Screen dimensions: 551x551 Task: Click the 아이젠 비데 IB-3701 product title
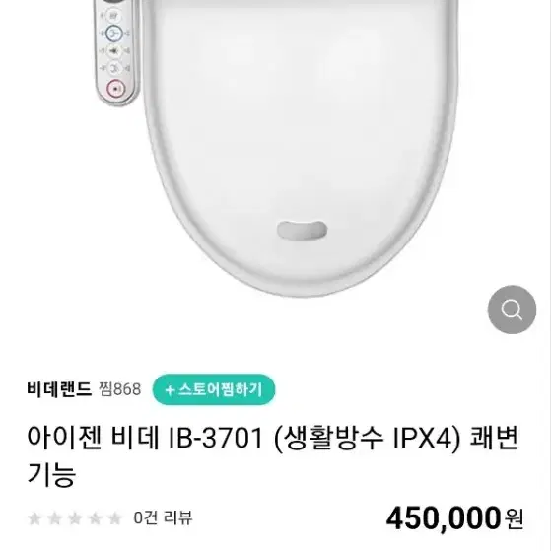(x=272, y=456)
